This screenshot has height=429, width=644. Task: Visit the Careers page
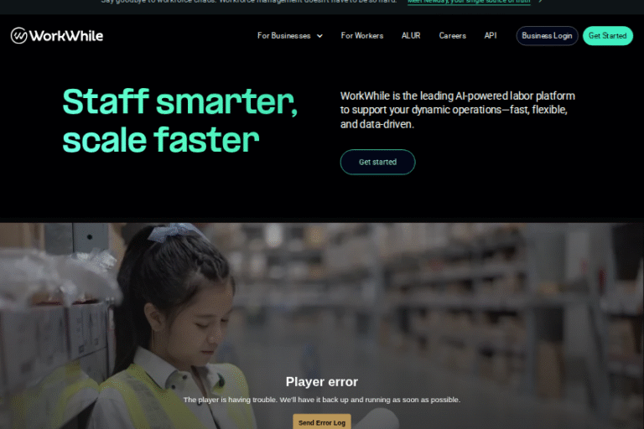click(452, 36)
